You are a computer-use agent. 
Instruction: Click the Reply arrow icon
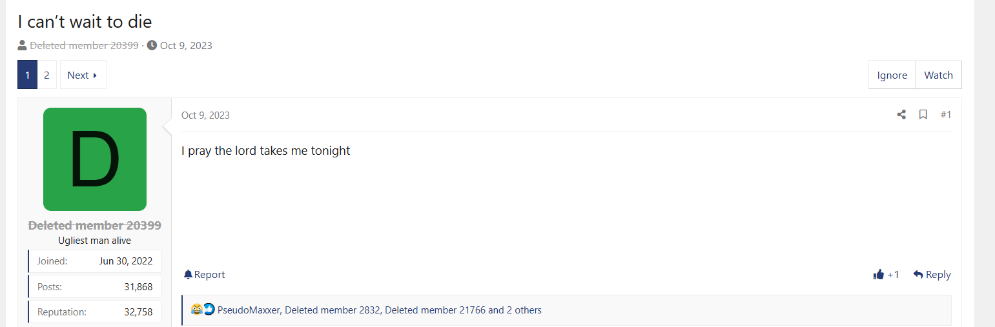918,275
